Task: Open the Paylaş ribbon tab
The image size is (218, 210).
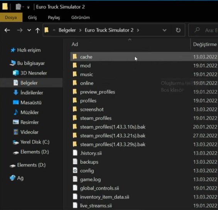Action: click(54, 17)
